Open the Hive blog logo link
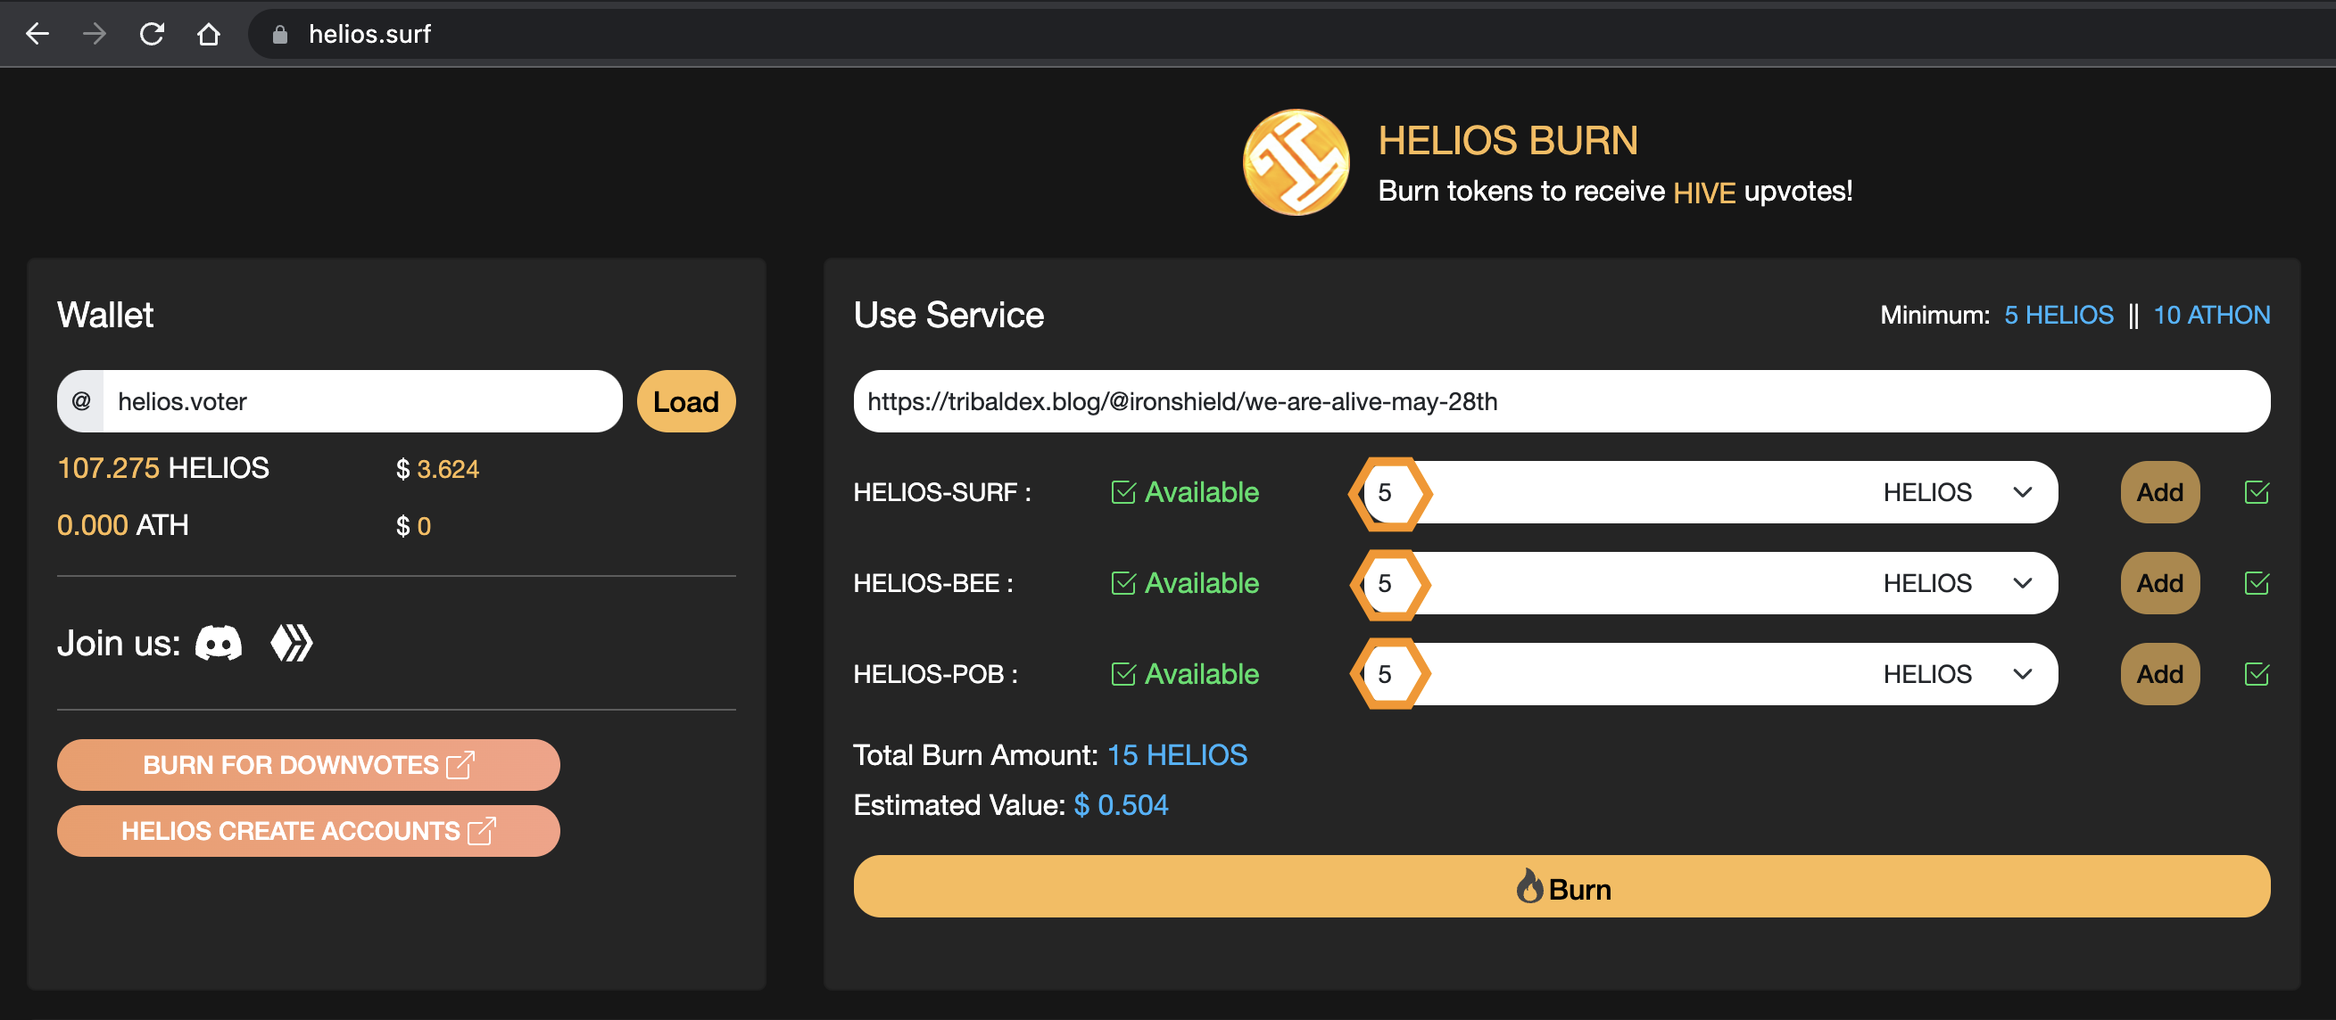This screenshot has width=2336, height=1020. point(292,643)
